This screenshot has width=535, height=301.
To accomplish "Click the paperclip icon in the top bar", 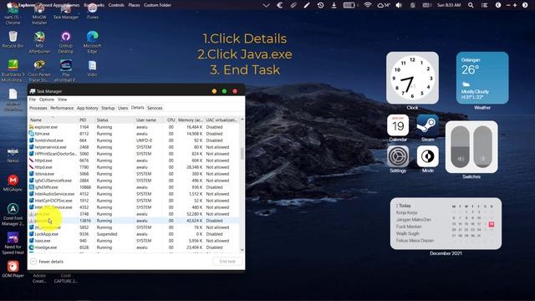I will [x=293, y=5].
